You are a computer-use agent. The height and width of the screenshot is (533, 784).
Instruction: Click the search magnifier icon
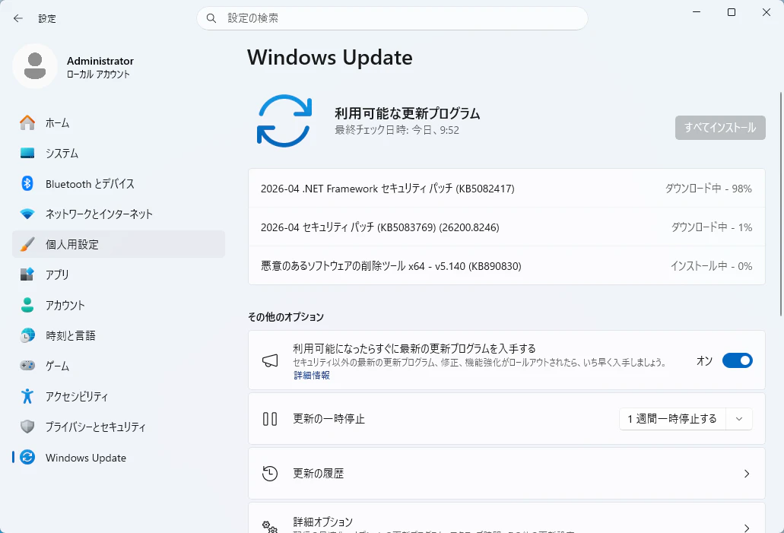[x=211, y=18]
